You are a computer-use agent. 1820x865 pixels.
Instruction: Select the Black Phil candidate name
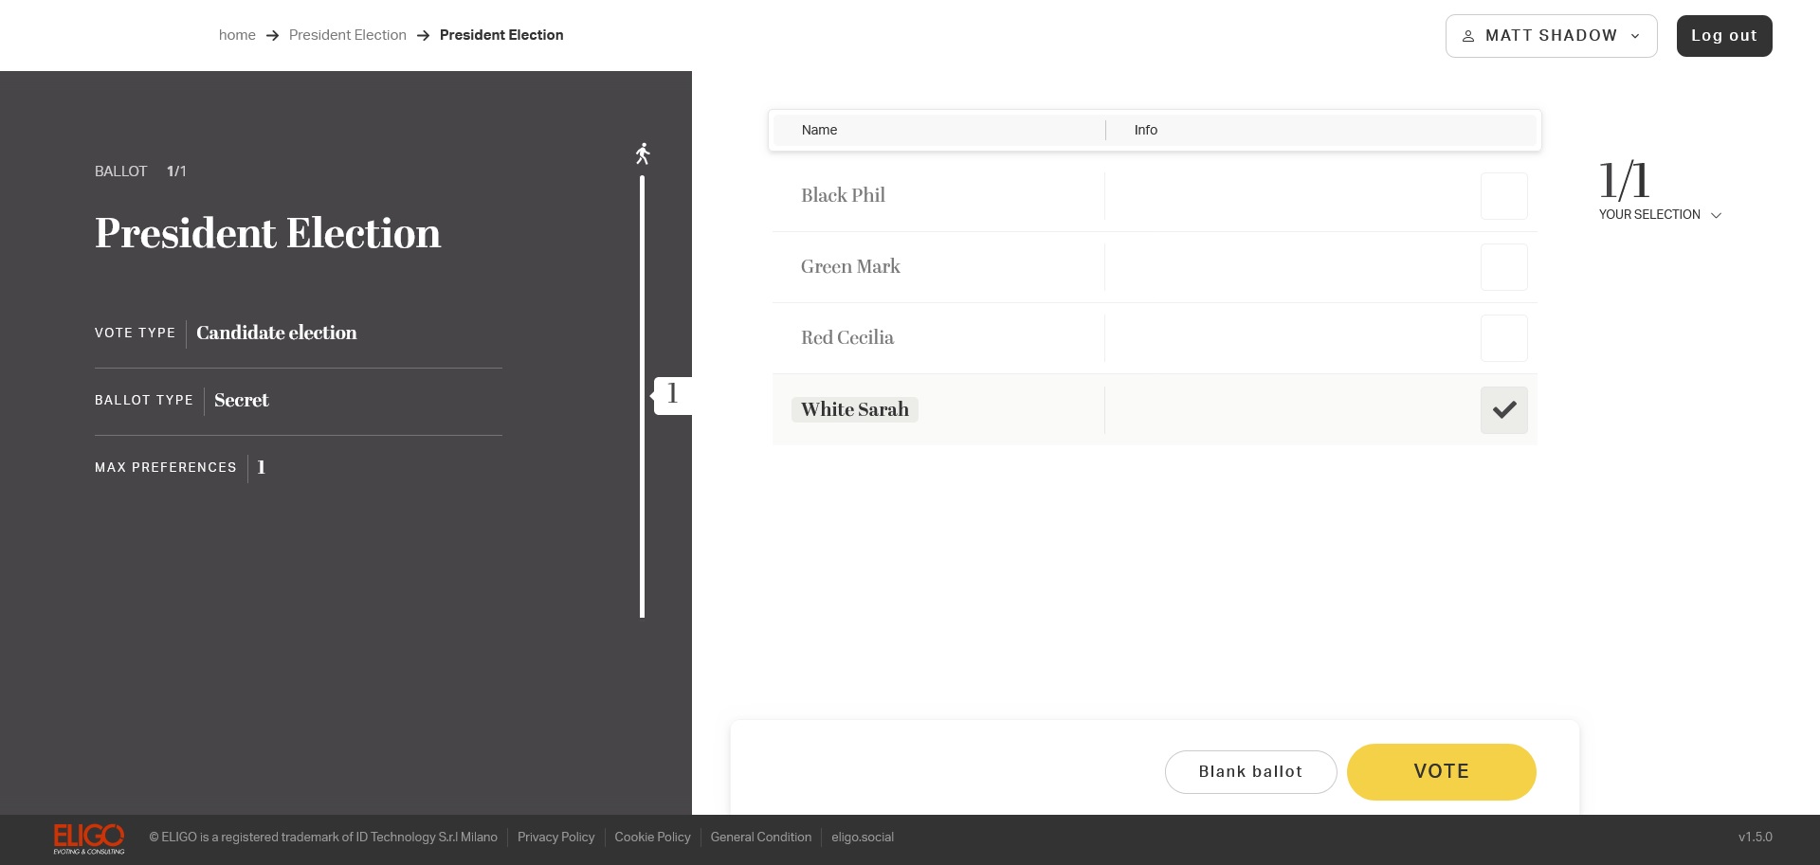pos(843,195)
